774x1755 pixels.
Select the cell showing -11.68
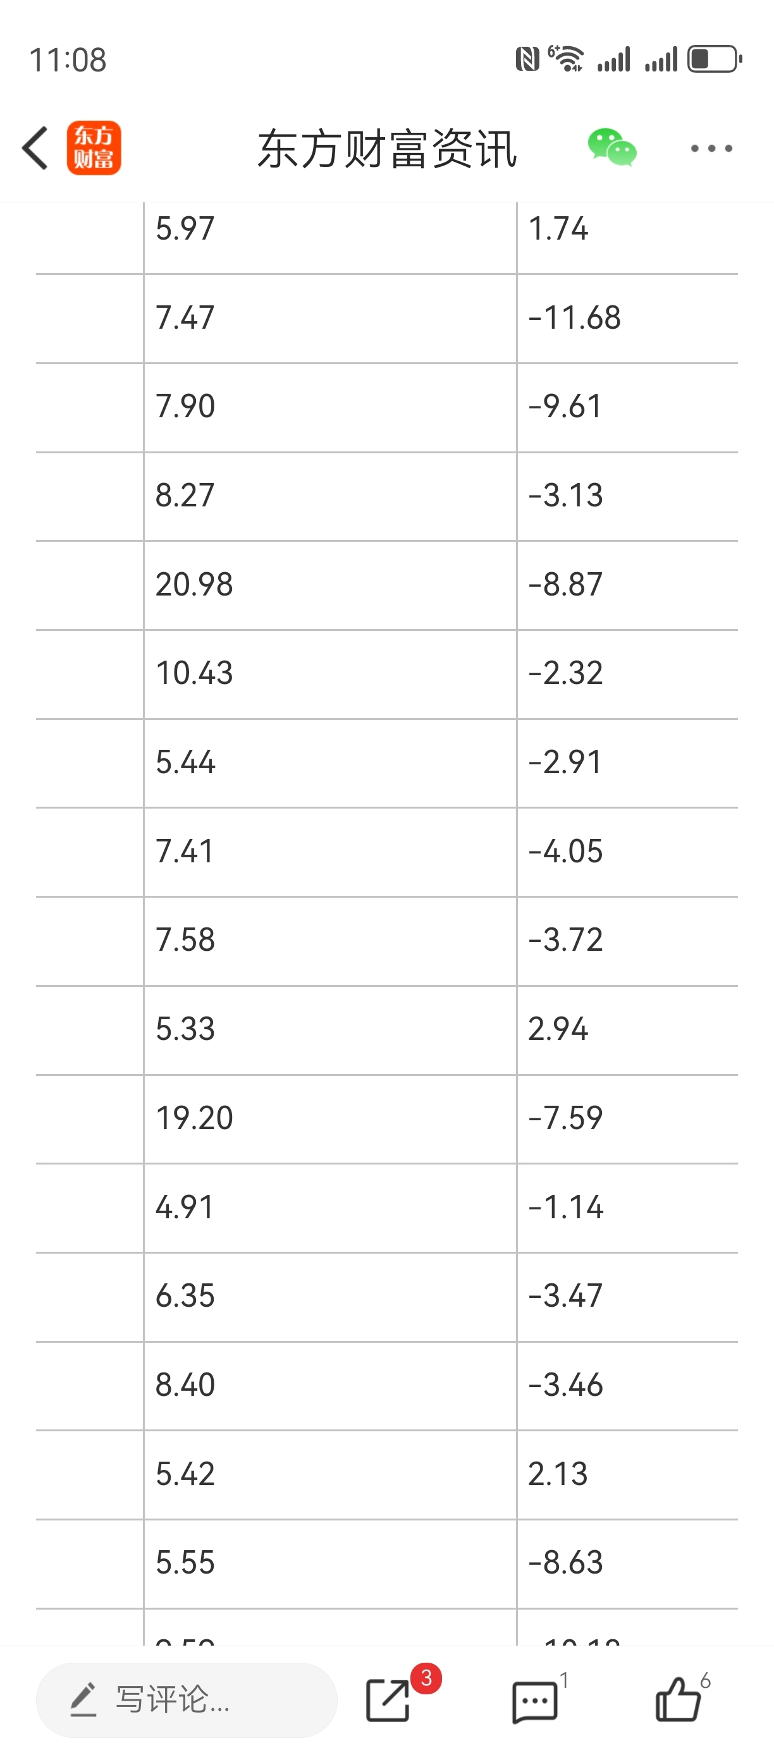pos(627,318)
